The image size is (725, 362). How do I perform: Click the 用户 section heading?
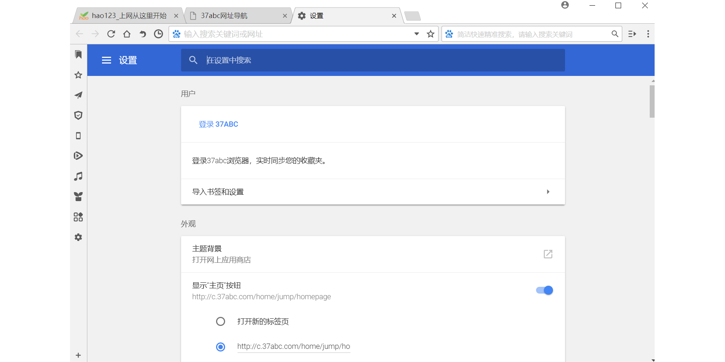188,94
